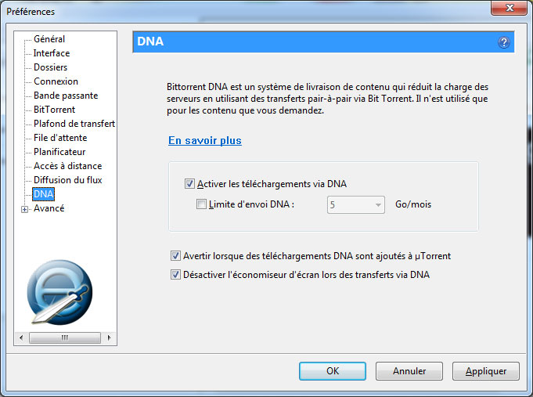The image size is (533, 397).
Task: Toggle Désactiver l'économiseur d'écran checkbox
Action: (x=175, y=275)
